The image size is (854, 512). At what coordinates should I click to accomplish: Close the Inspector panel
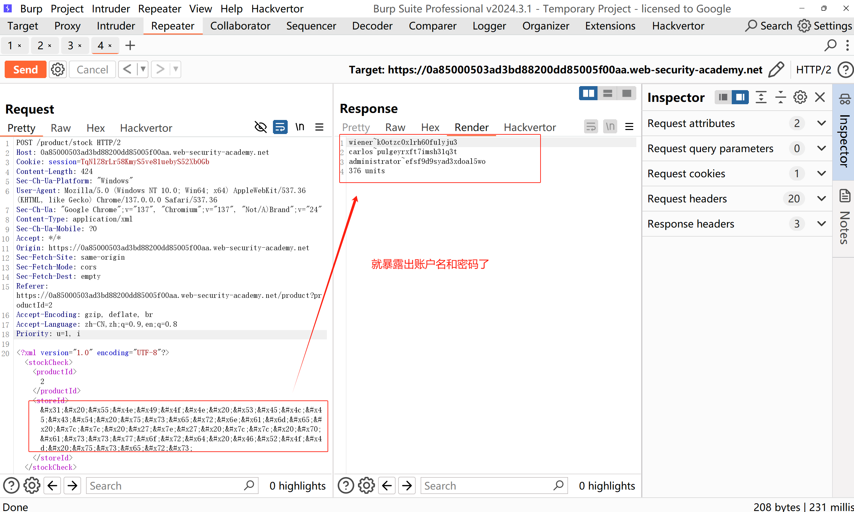[820, 97]
